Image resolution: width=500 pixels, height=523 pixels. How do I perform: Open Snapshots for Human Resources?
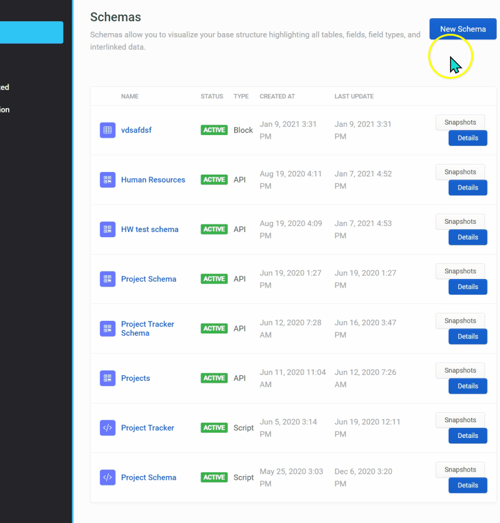click(460, 171)
